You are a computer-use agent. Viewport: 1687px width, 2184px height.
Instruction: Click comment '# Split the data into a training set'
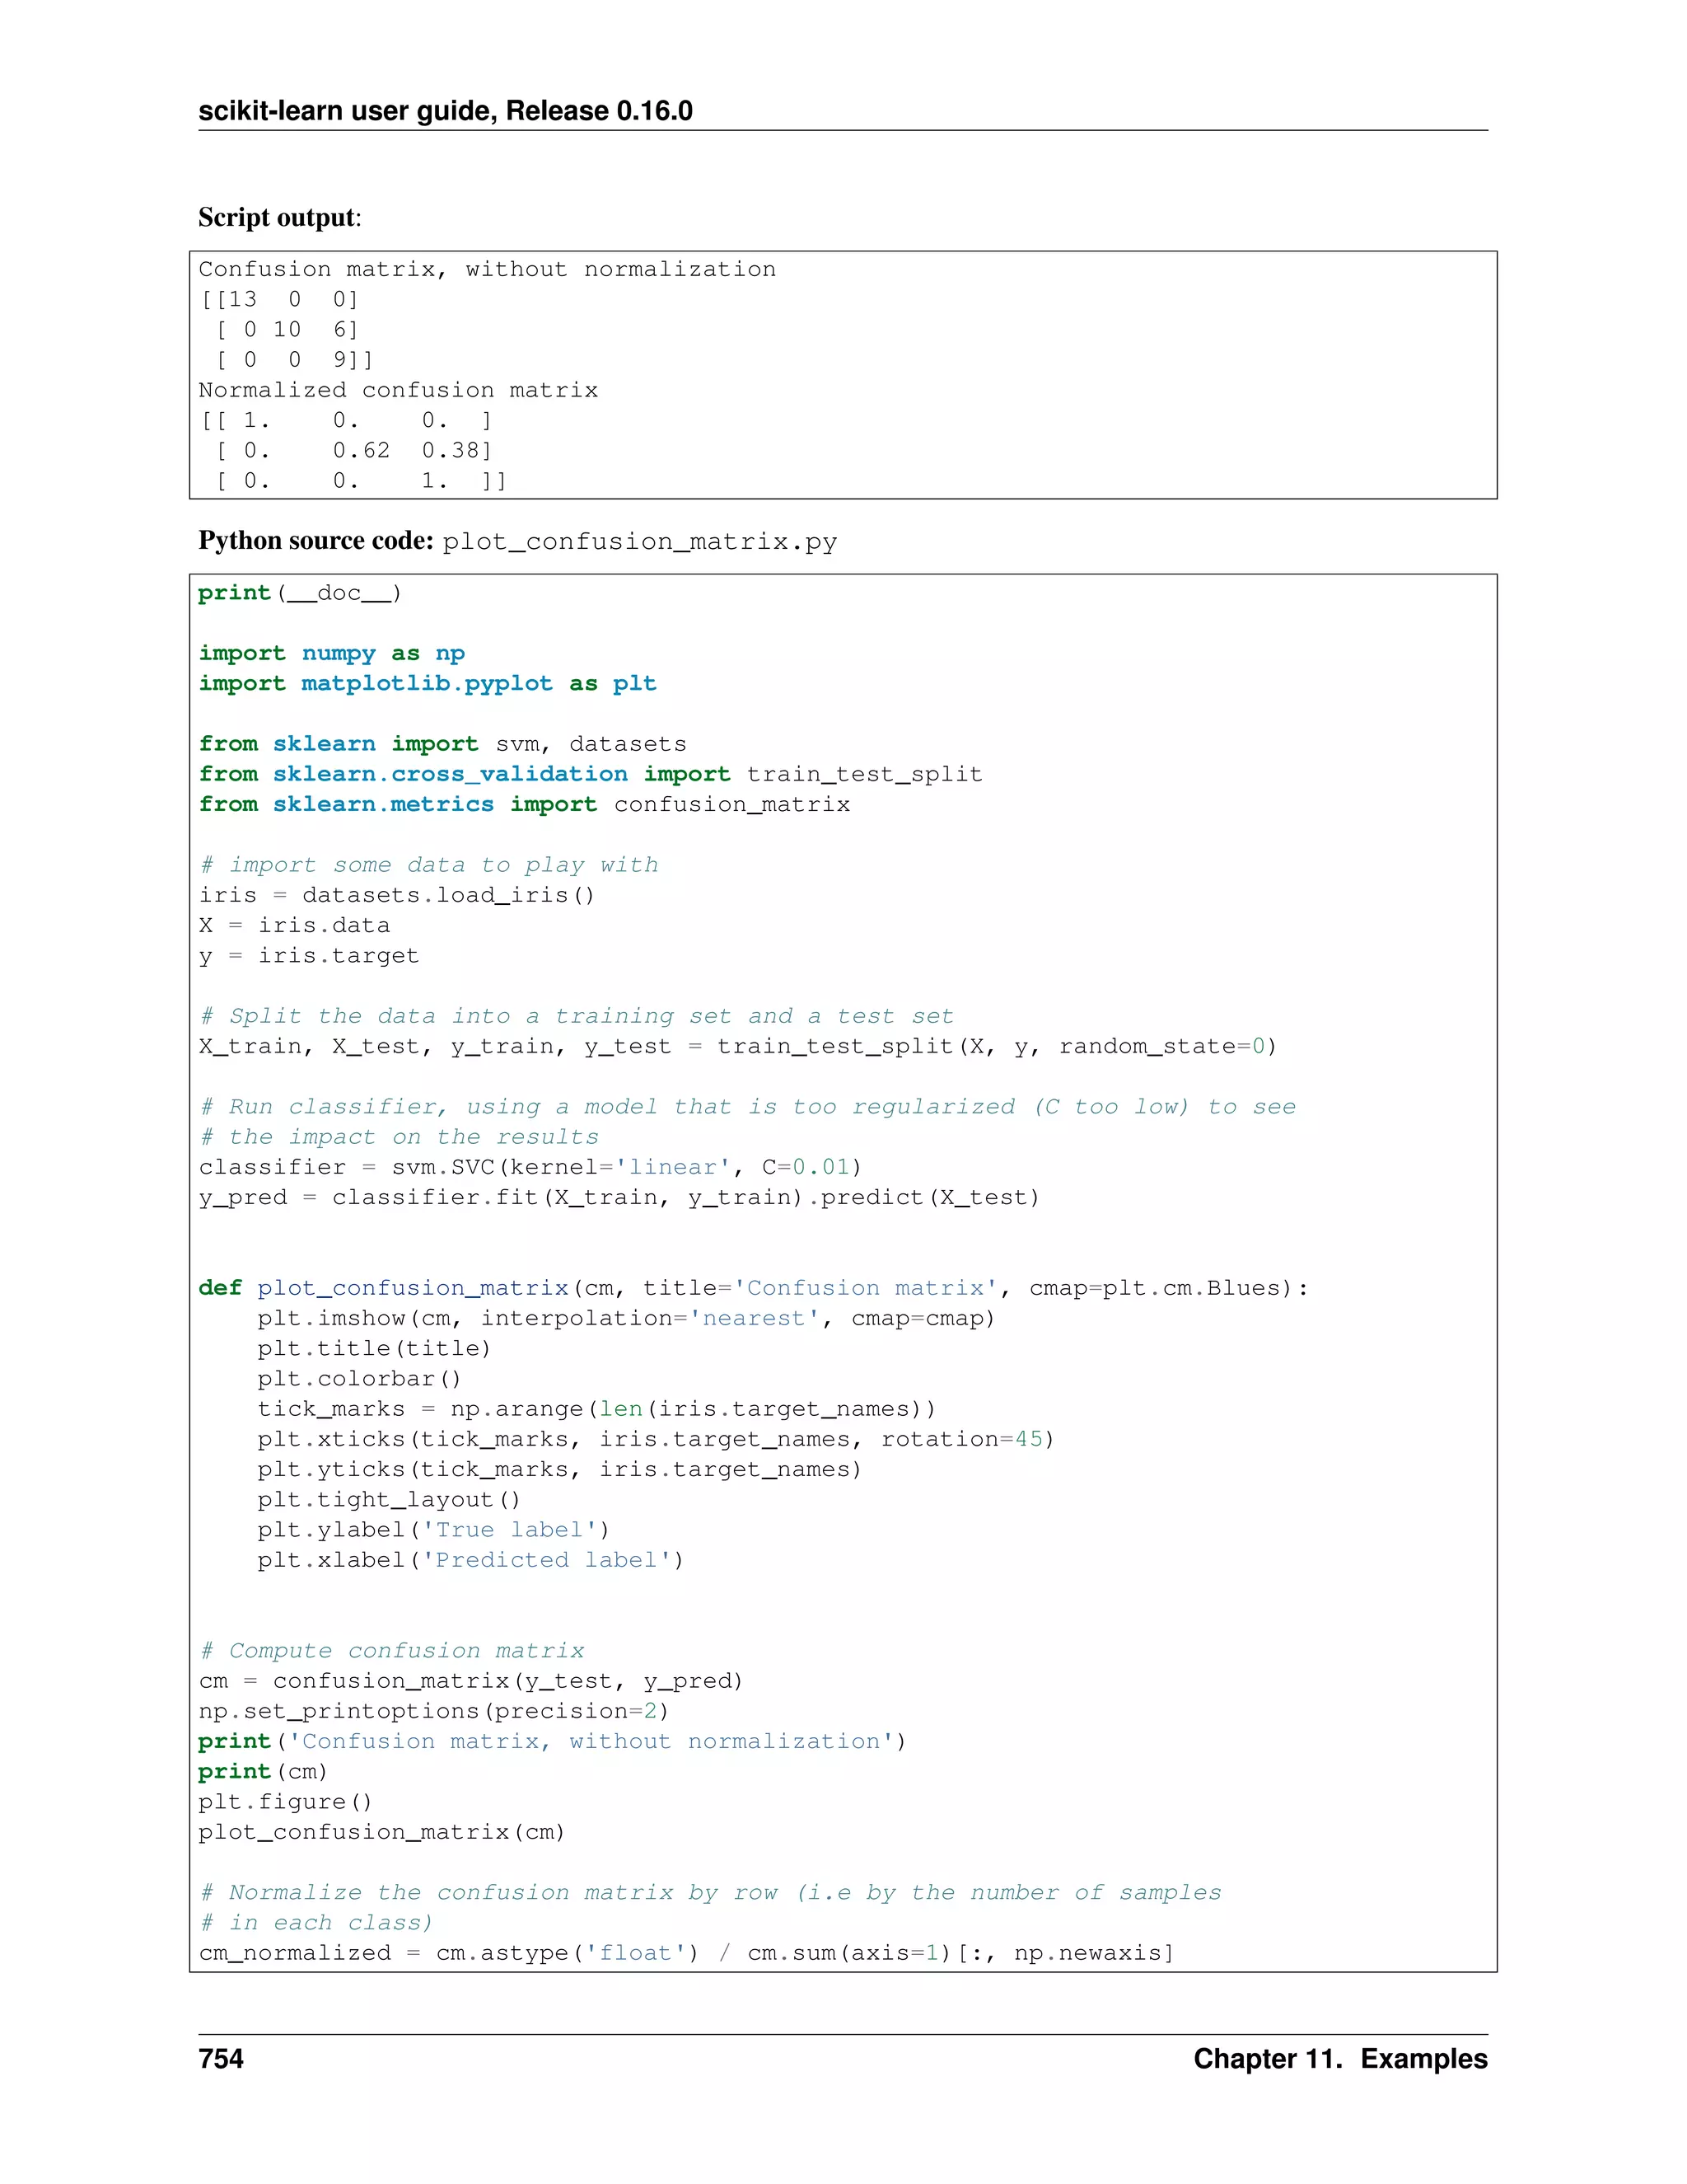point(577,1016)
